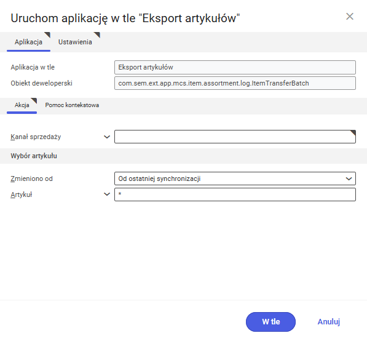The height and width of the screenshot is (341, 367).
Task: Click the corner marker on Ustawienia tab
Action: coord(97,35)
